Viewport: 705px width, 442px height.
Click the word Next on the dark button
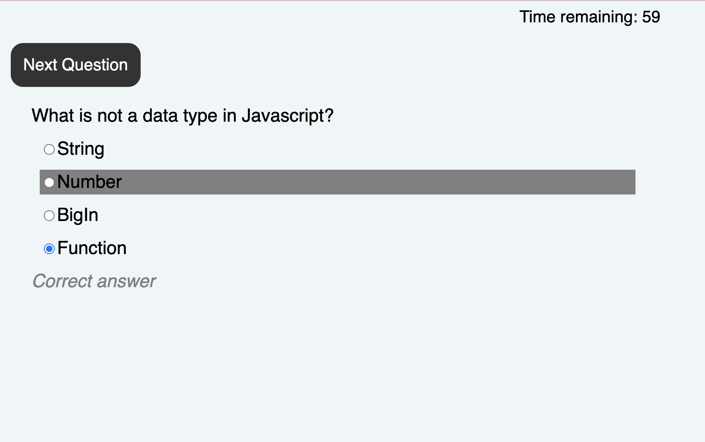[40, 65]
